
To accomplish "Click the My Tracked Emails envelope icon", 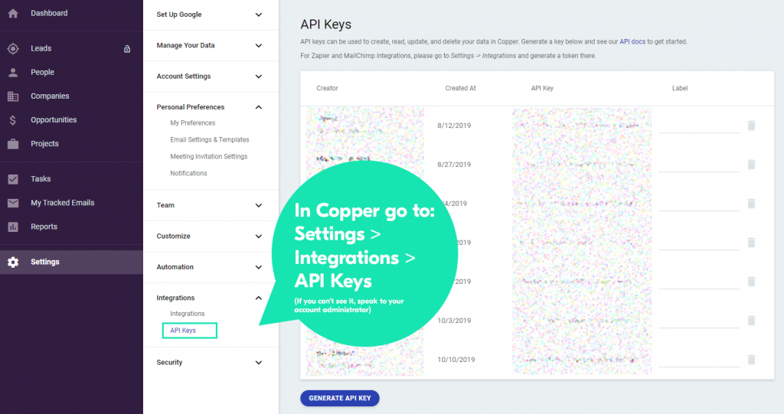I will coord(13,203).
